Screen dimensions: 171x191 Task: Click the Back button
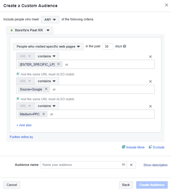point(126,185)
